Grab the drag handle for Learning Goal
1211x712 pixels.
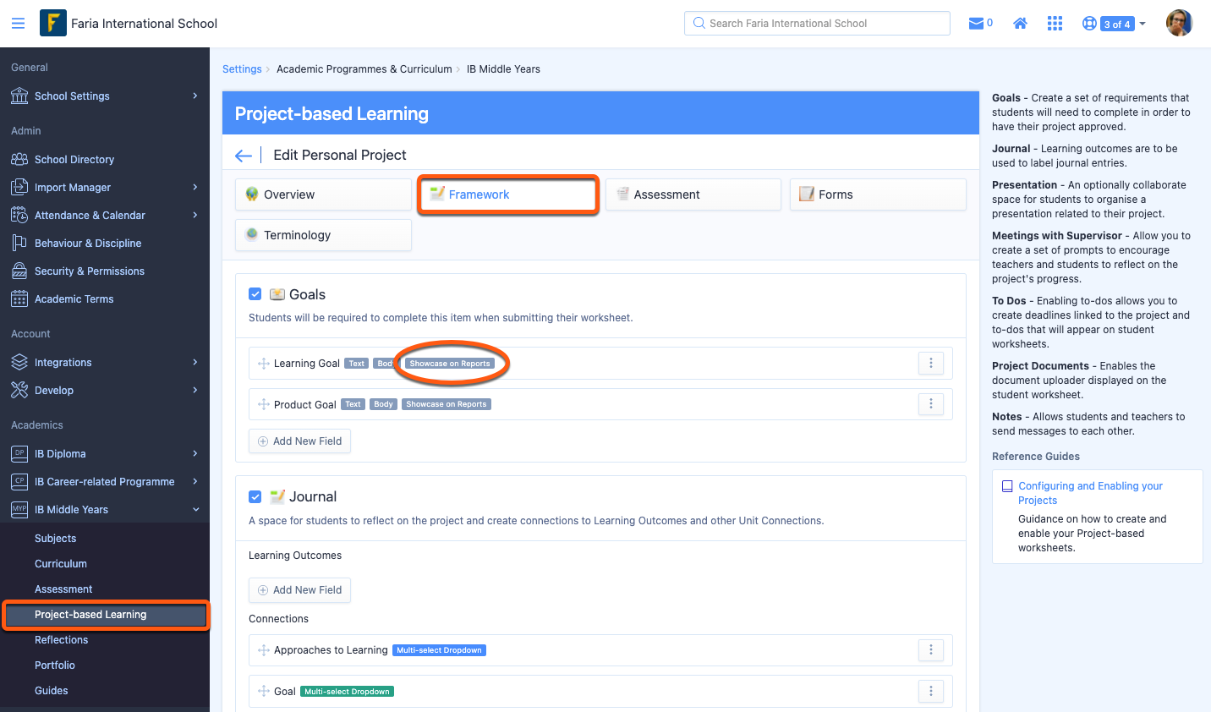pos(263,364)
